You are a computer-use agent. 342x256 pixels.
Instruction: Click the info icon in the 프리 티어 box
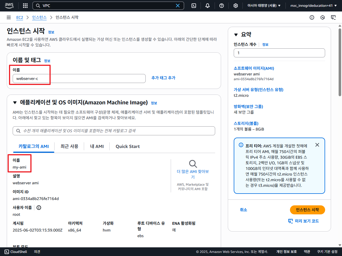(241, 145)
